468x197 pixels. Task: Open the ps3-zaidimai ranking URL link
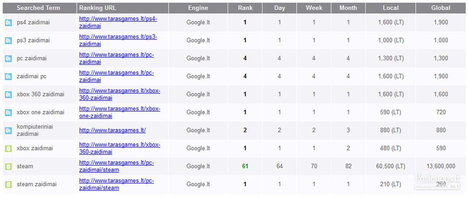pyautogui.click(x=118, y=37)
